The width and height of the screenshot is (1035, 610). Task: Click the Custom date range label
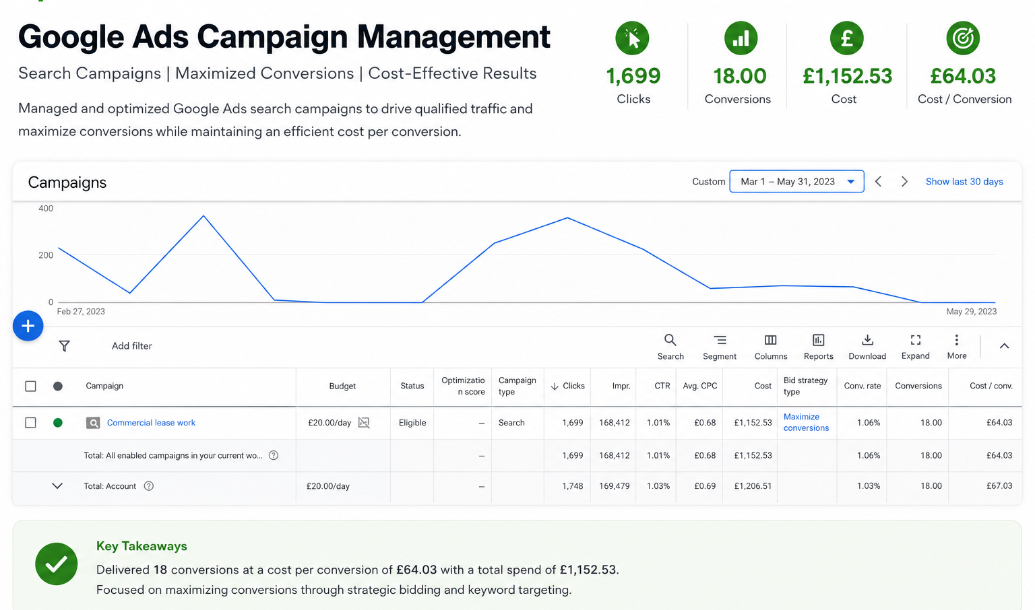pyautogui.click(x=709, y=182)
